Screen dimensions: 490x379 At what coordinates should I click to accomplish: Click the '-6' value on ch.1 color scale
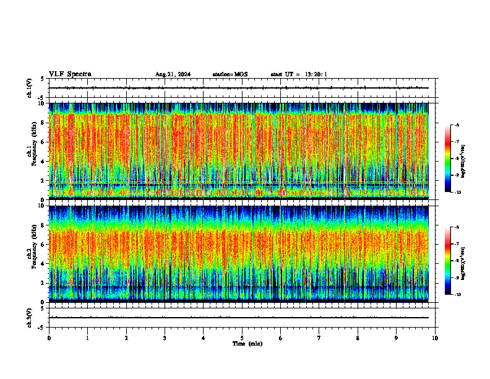point(457,124)
